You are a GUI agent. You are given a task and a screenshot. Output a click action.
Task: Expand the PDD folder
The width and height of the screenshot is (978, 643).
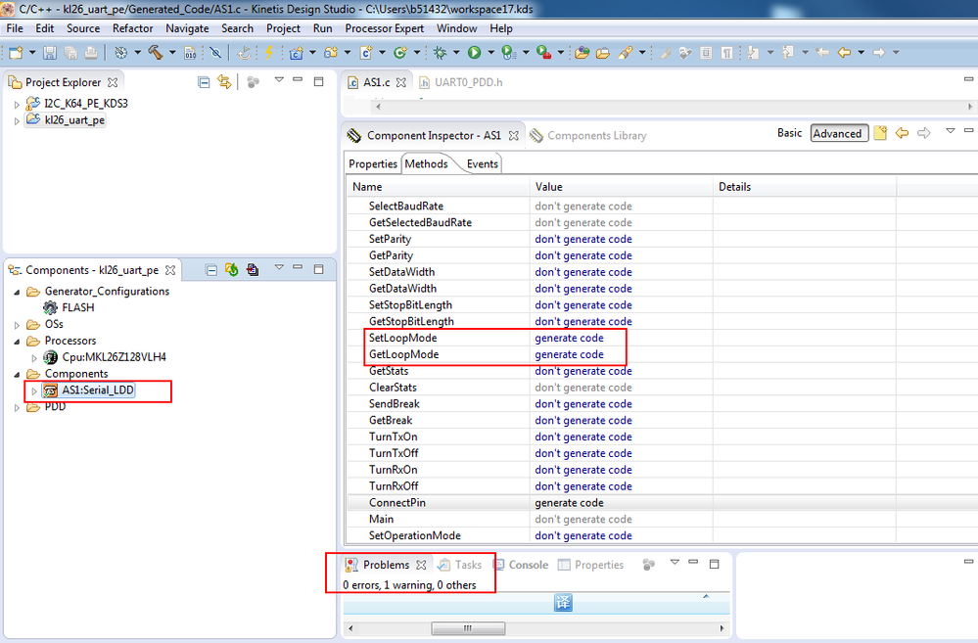pos(17,407)
